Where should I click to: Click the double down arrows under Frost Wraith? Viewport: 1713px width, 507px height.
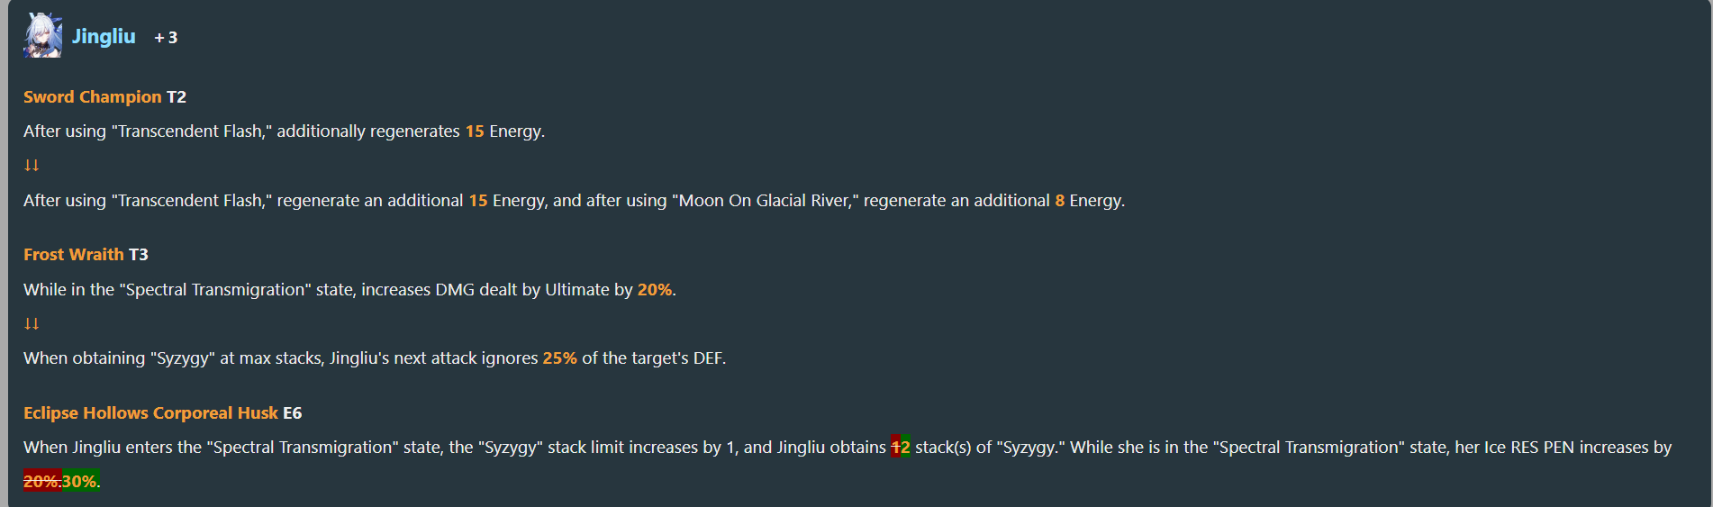coord(32,323)
